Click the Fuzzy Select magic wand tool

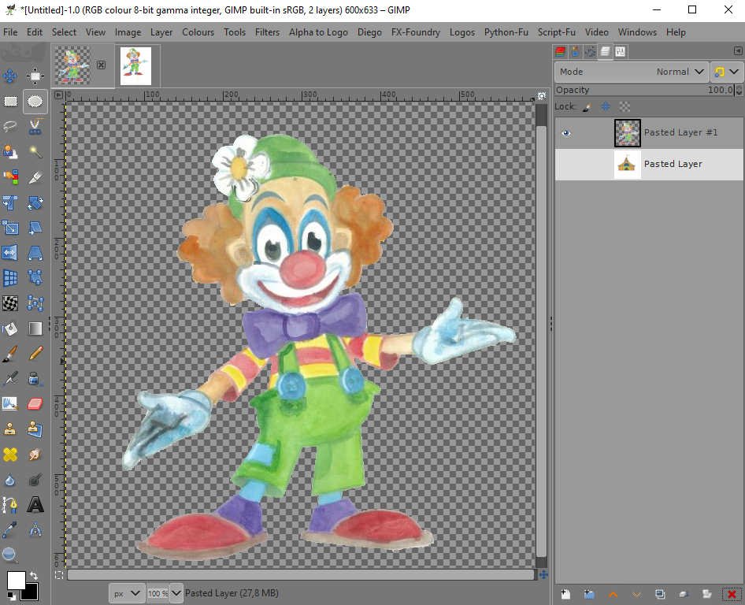click(35, 151)
